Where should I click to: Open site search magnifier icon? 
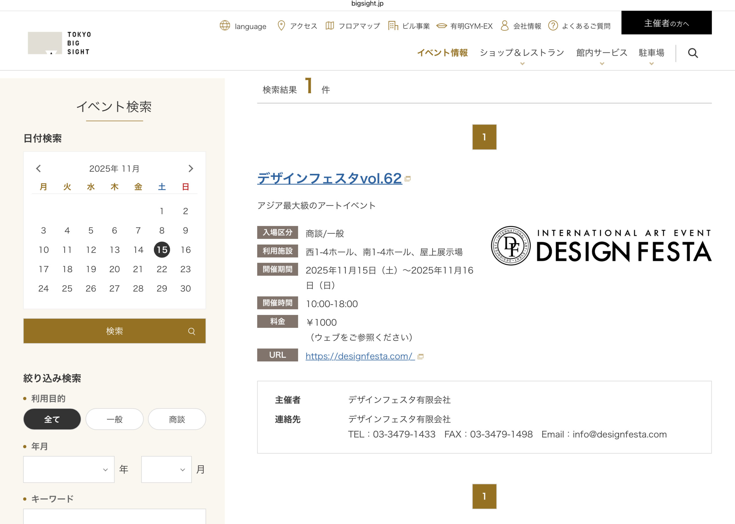693,53
